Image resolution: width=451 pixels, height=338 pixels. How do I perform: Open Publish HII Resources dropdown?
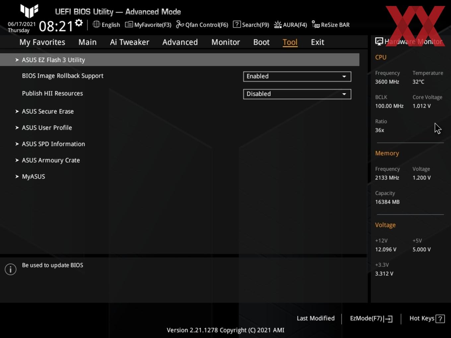click(297, 94)
